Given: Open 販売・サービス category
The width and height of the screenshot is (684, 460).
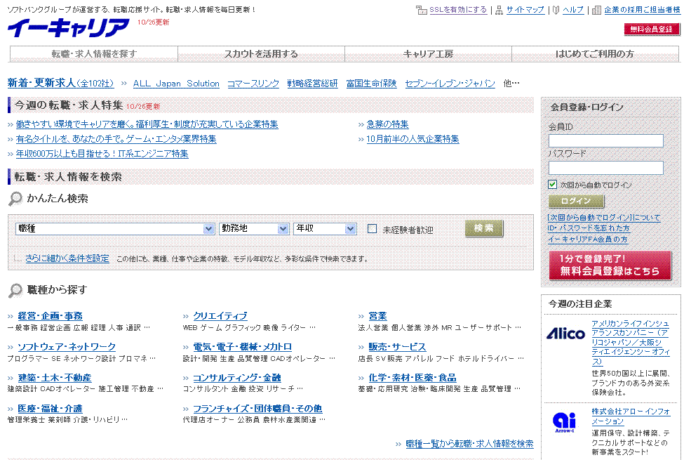Looking at the screenshot, I should point(397,347).
